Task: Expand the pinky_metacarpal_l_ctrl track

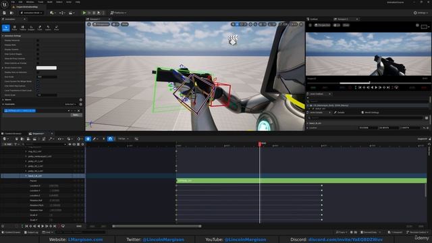Action: click(26, 156)
